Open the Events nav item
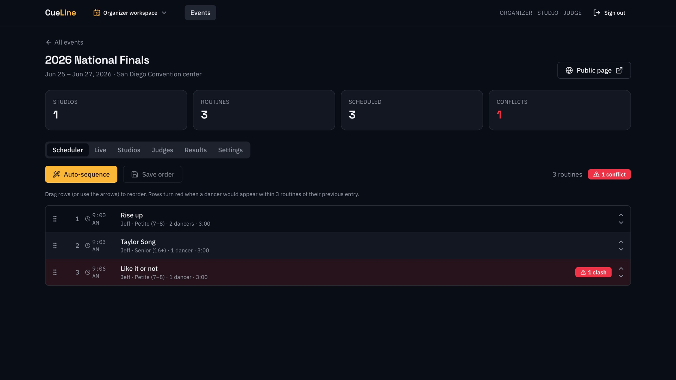The width and height of the screenshot is (676, 380). point(200,13)
